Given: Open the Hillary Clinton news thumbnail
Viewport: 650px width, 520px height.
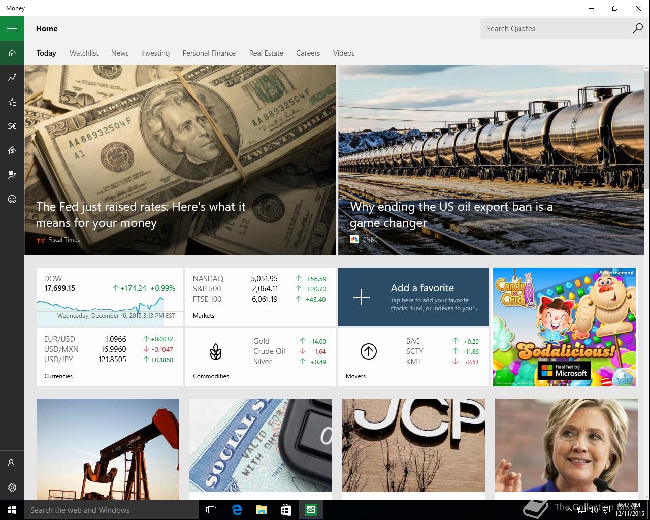Looking at the screenshot, I should point(566,445).
